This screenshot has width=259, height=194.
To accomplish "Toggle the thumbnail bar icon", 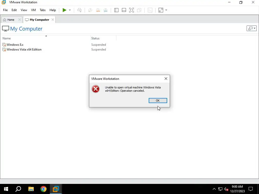I will (x=124, y=10).
